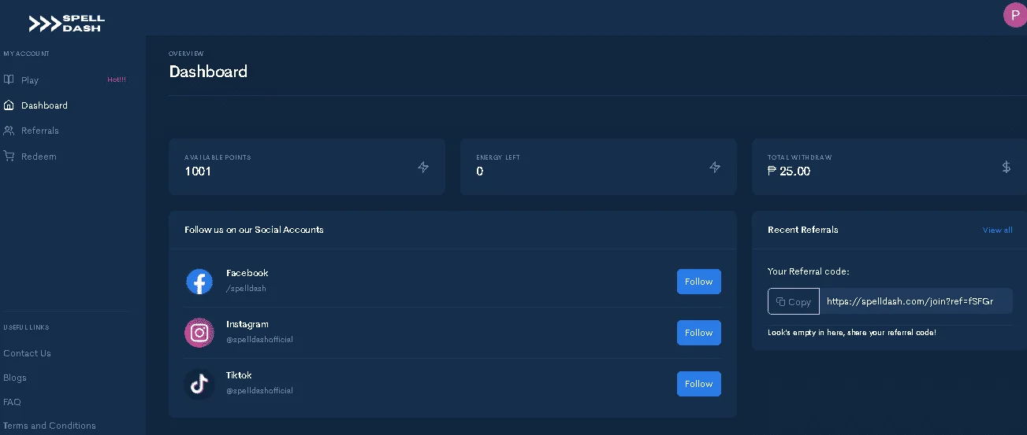Click the Energy Left value 0
This screenshot has width=1027, height=435.
[x=480, y=171]
